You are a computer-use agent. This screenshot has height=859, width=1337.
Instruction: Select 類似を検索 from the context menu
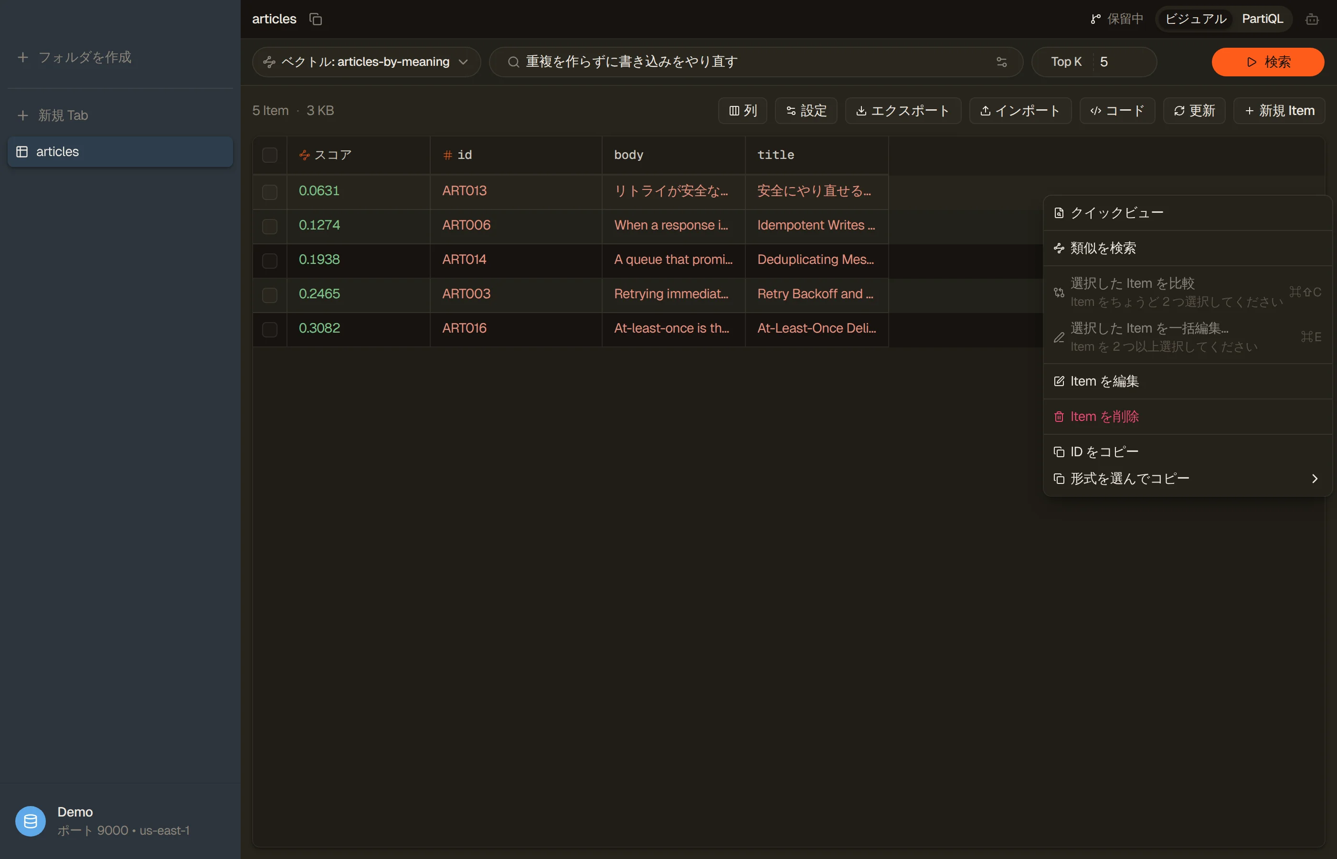click(x=1188, y=248)
